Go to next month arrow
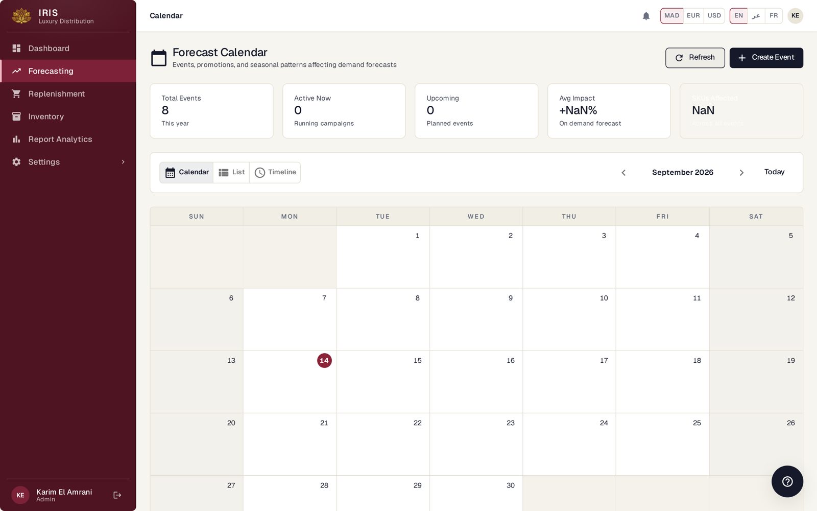The image size is (817, 511). click(x=741, y=173)
